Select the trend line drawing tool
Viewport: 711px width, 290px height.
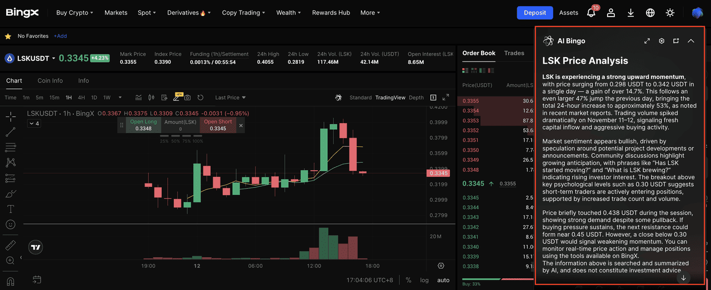click(10, 132)
